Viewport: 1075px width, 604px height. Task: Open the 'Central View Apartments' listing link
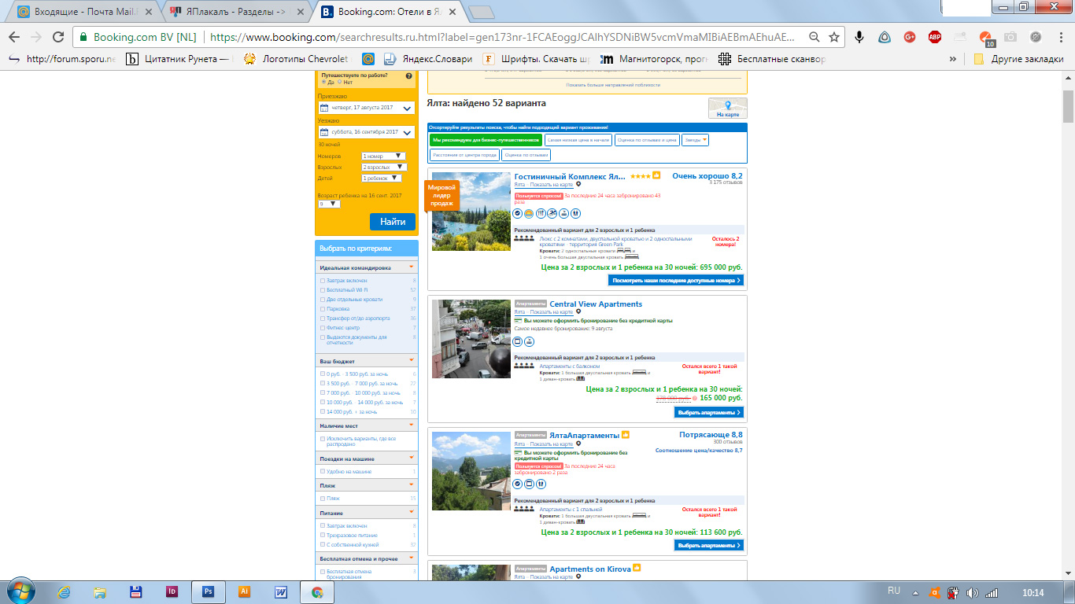[x=596, y=304]
